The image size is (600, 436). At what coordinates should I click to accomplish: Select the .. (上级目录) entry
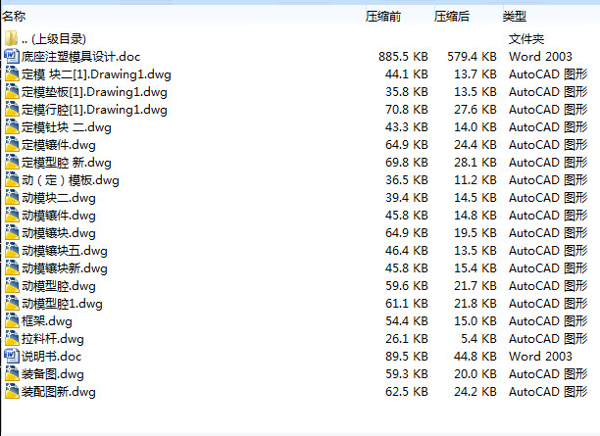click(x=54, y=38)
